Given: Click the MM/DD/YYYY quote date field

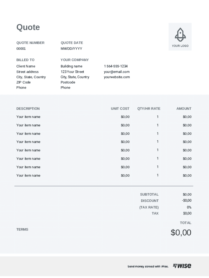Looking at the screenshot, I should click(71, 49).
